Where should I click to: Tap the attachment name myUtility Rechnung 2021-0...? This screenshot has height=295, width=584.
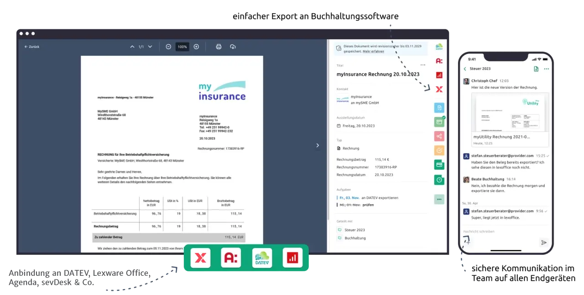501,137
